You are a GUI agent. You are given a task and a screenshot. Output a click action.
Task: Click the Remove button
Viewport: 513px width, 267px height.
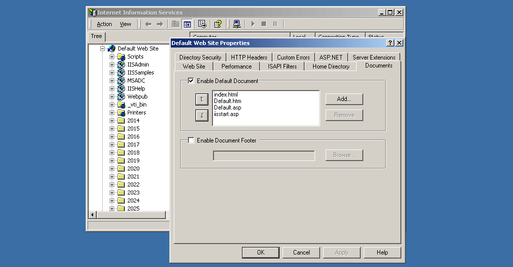coord(344,115)
